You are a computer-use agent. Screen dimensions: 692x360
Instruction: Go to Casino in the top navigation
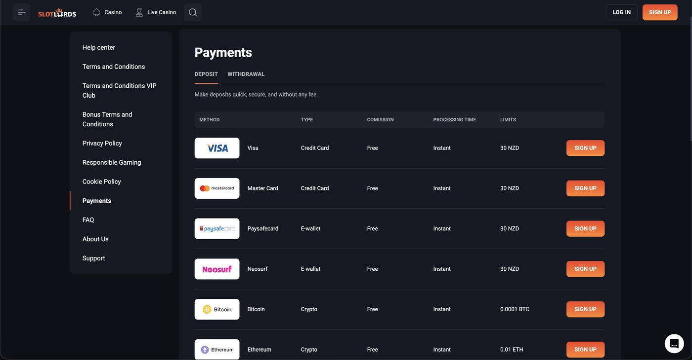click(113, 12)
